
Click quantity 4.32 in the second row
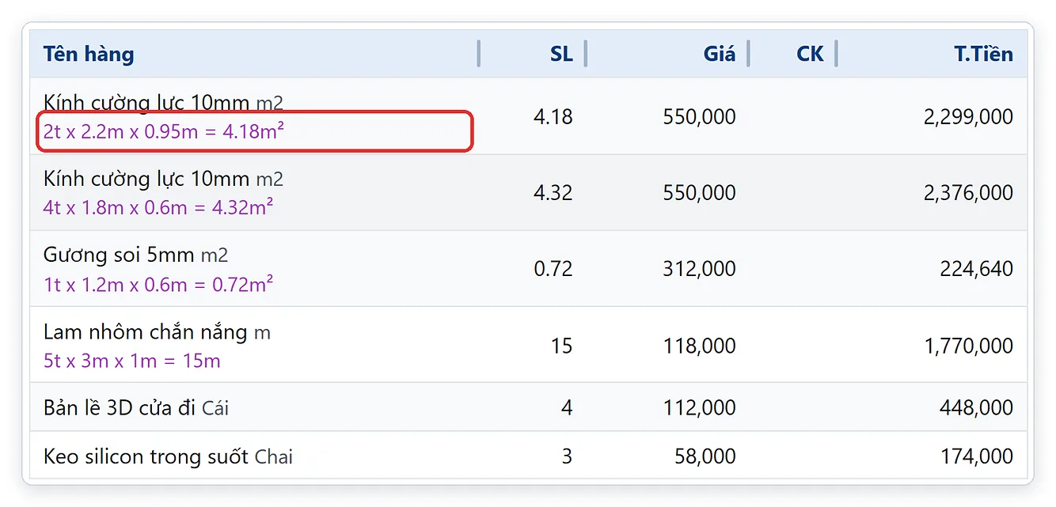(x=553, y=193)
